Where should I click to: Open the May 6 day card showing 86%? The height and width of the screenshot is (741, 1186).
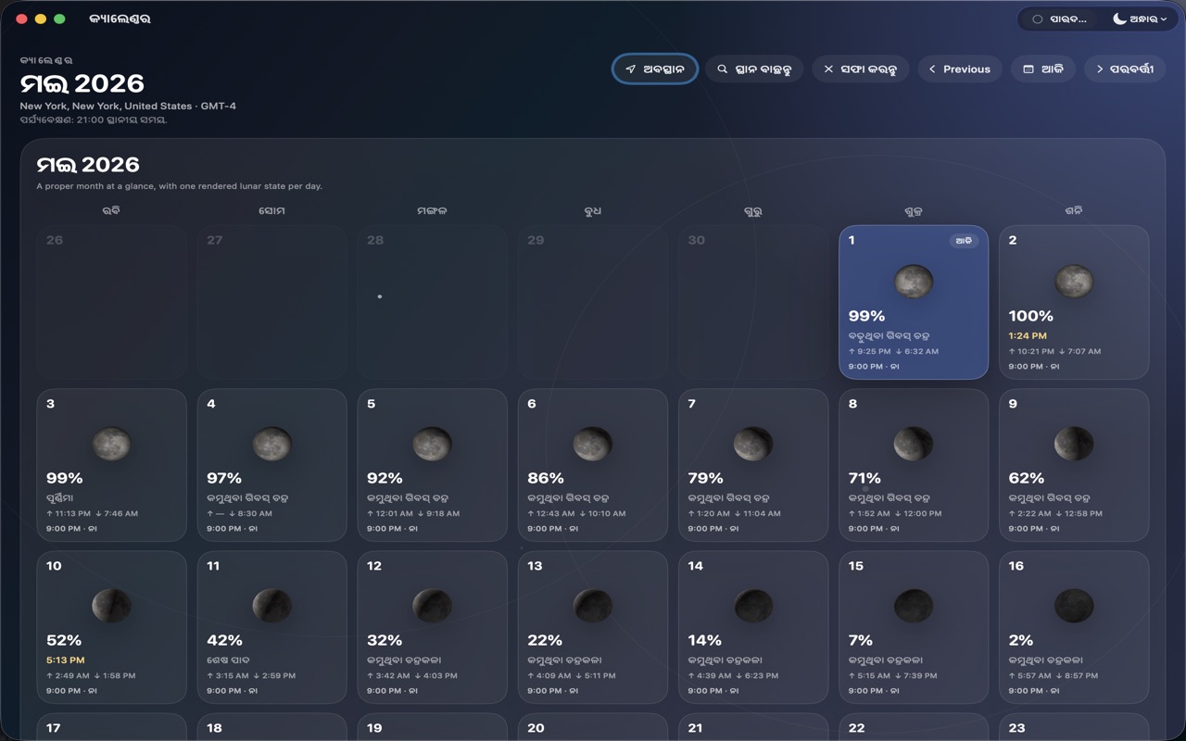point(593,465)
